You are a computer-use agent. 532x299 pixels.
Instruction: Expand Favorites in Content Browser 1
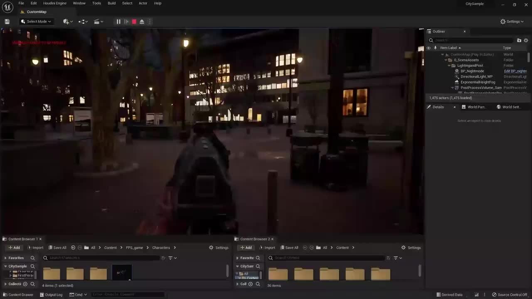[5, 258]
